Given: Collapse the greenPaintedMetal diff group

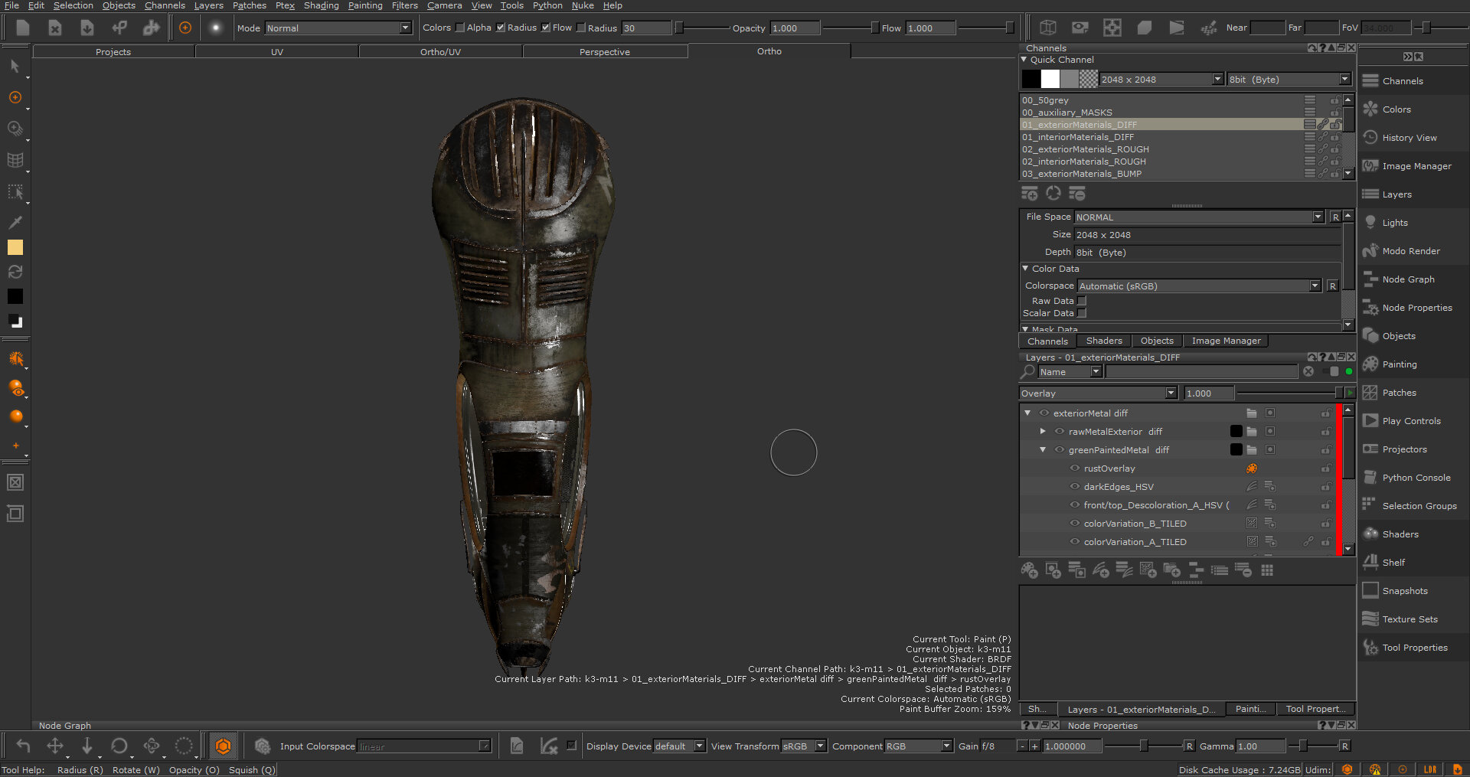Looking at the screenshot, I should 1043,450.
